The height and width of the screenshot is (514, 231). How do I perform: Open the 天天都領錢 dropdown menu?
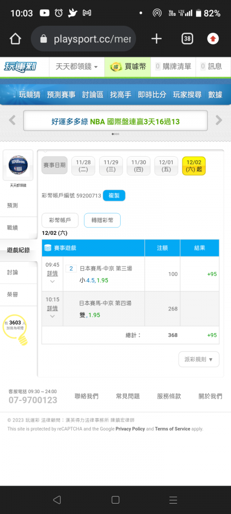[x=76, y=67]
